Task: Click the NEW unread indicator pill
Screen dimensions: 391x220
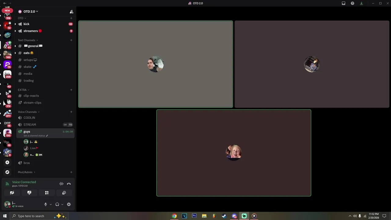Action: 7,10
